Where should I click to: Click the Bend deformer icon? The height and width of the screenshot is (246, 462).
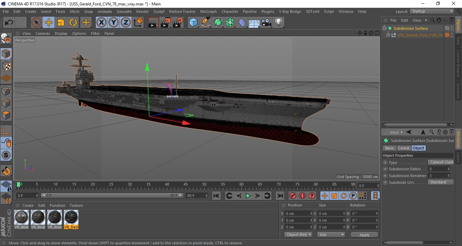point(242,23)
